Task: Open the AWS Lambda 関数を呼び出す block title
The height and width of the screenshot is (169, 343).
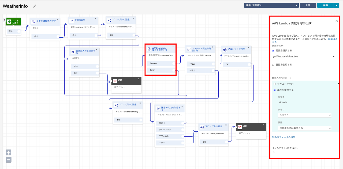Action: (160, 49)
